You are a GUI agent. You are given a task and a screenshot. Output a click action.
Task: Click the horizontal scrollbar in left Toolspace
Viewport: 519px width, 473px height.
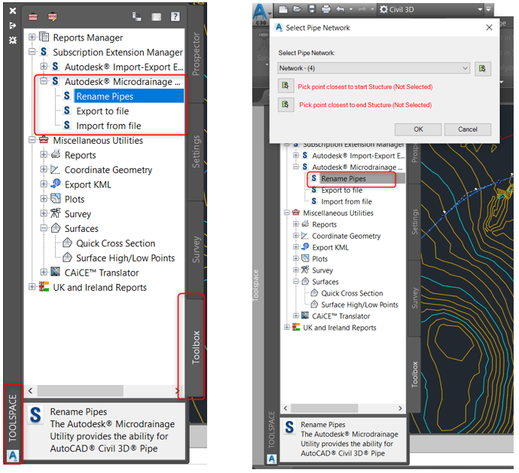104,390
